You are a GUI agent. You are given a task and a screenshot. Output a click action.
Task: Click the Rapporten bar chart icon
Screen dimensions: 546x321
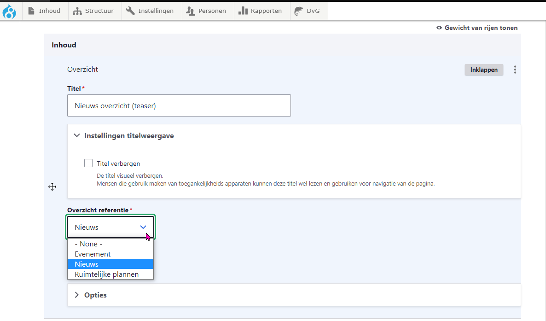243,11
